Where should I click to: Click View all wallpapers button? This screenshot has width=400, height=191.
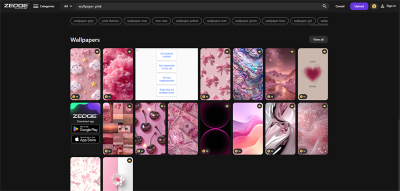click(318, 39)
